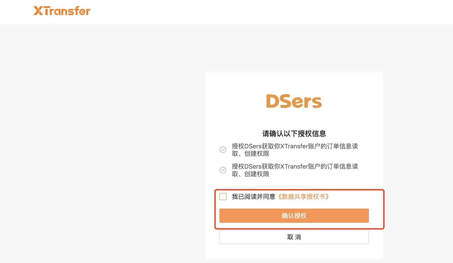Click the letter D in the DSers logo
453x263 pixels.
click(x=273, y=101)
